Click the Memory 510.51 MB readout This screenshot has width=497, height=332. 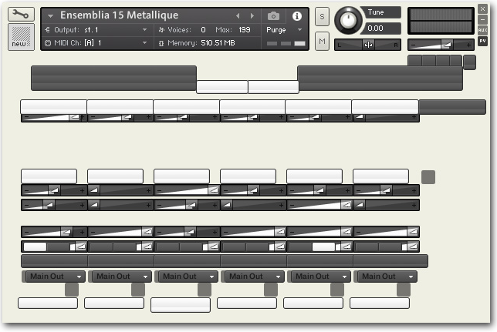[218, 42]
